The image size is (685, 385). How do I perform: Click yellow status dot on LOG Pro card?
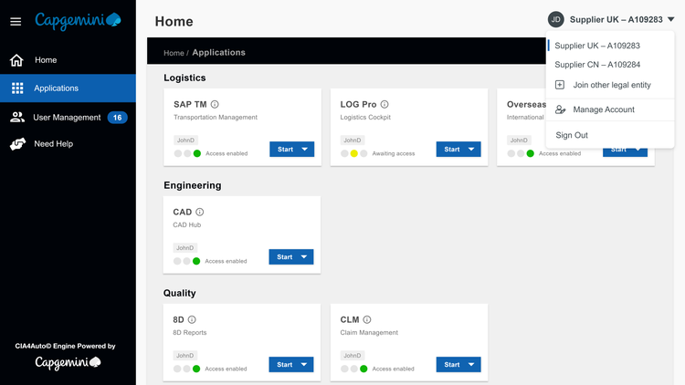353,153
